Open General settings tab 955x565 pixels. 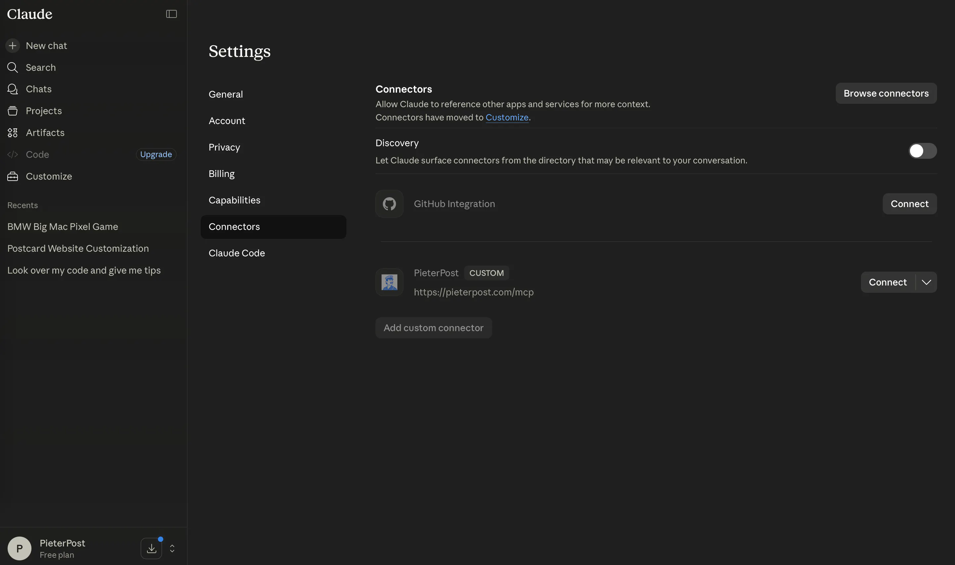(x=273, y=94)
